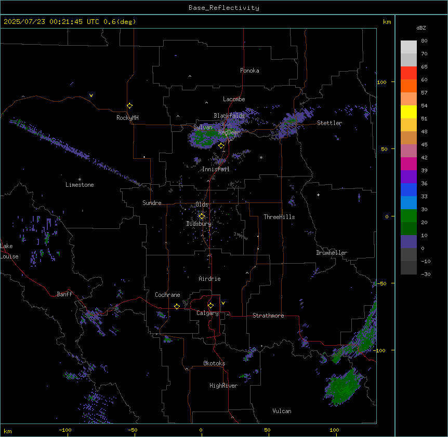Click the 65 value in the dBZ legend
Viewport: 448px width, 437px height.
424,67
